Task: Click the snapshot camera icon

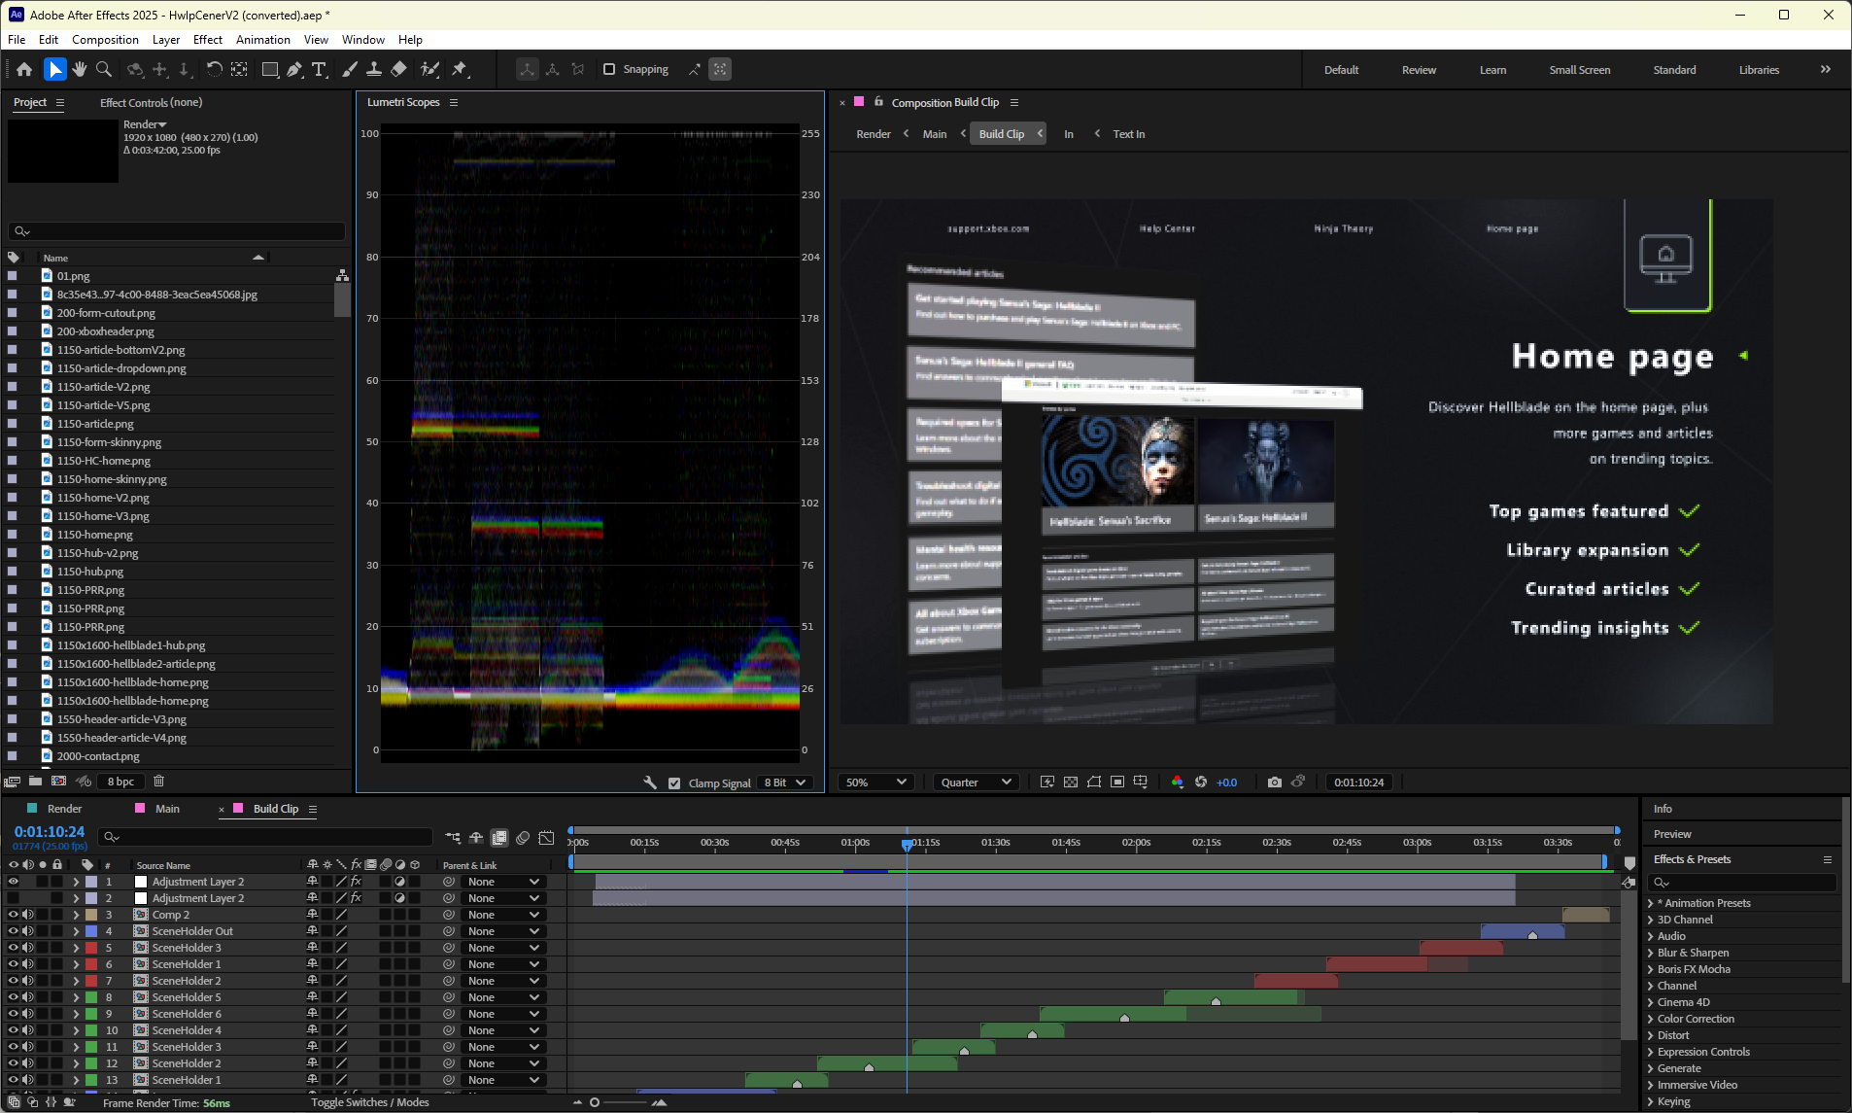Action: pyautogui.click(x=1274, y=783)
